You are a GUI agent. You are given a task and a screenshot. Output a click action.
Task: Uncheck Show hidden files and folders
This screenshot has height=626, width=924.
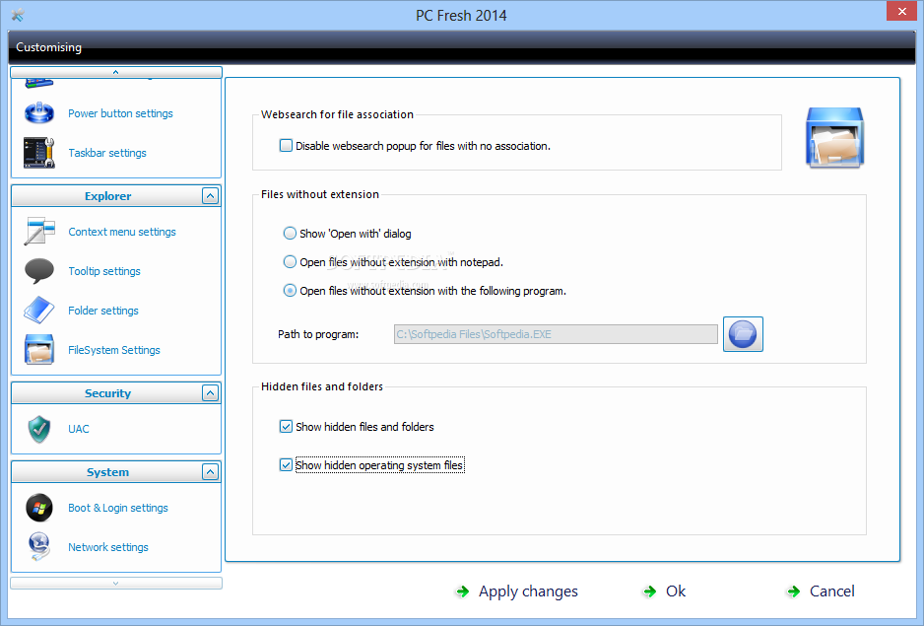click(286, 426)
